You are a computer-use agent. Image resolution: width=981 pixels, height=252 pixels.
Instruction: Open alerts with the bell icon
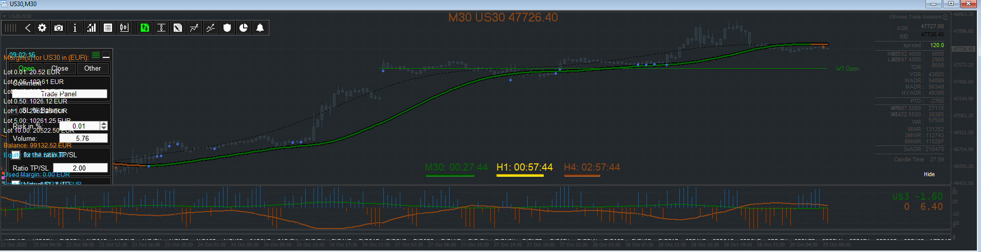[260, 28]
